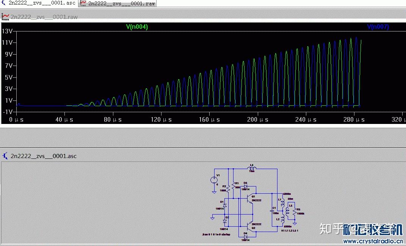
Task: Click the 1V label on the vertical axis
Action: pyautogui.click(x=9, y=100)
